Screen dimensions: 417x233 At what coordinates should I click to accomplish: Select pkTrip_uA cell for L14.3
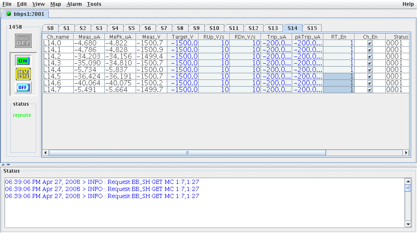coord(308,63)
